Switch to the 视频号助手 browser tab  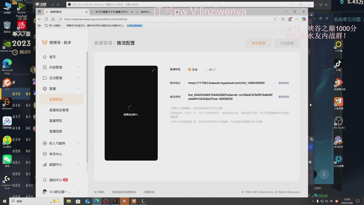click(x=66, y=12)
